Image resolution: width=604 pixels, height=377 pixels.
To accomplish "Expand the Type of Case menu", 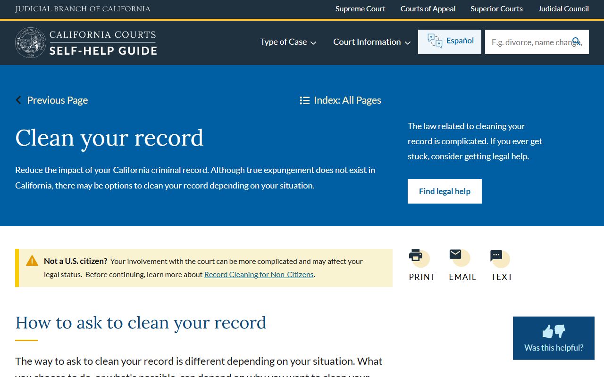I will [288, 42].
